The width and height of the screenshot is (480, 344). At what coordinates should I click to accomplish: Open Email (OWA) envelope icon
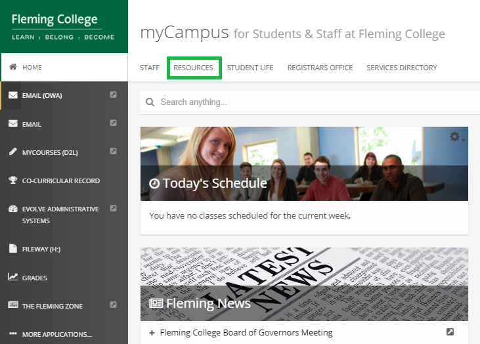tap(13, 95)
